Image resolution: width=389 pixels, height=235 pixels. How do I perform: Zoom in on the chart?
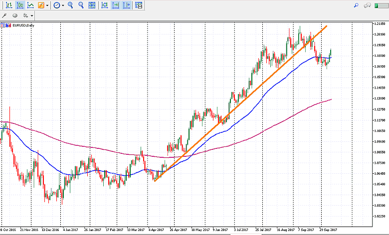70,5
